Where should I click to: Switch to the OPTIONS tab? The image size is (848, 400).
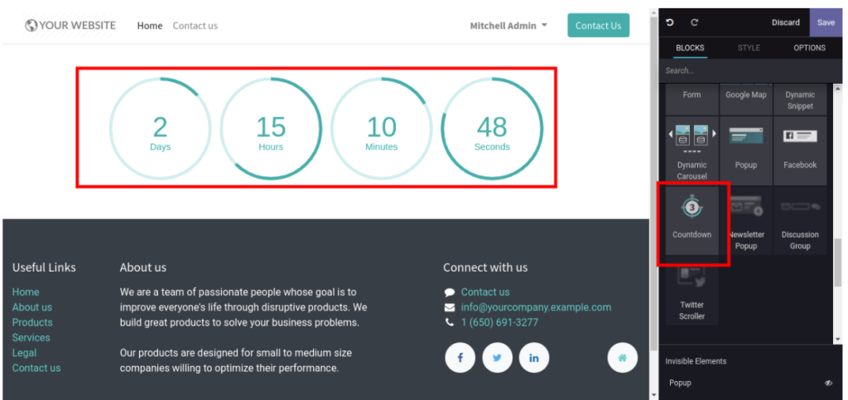point(810,47)
